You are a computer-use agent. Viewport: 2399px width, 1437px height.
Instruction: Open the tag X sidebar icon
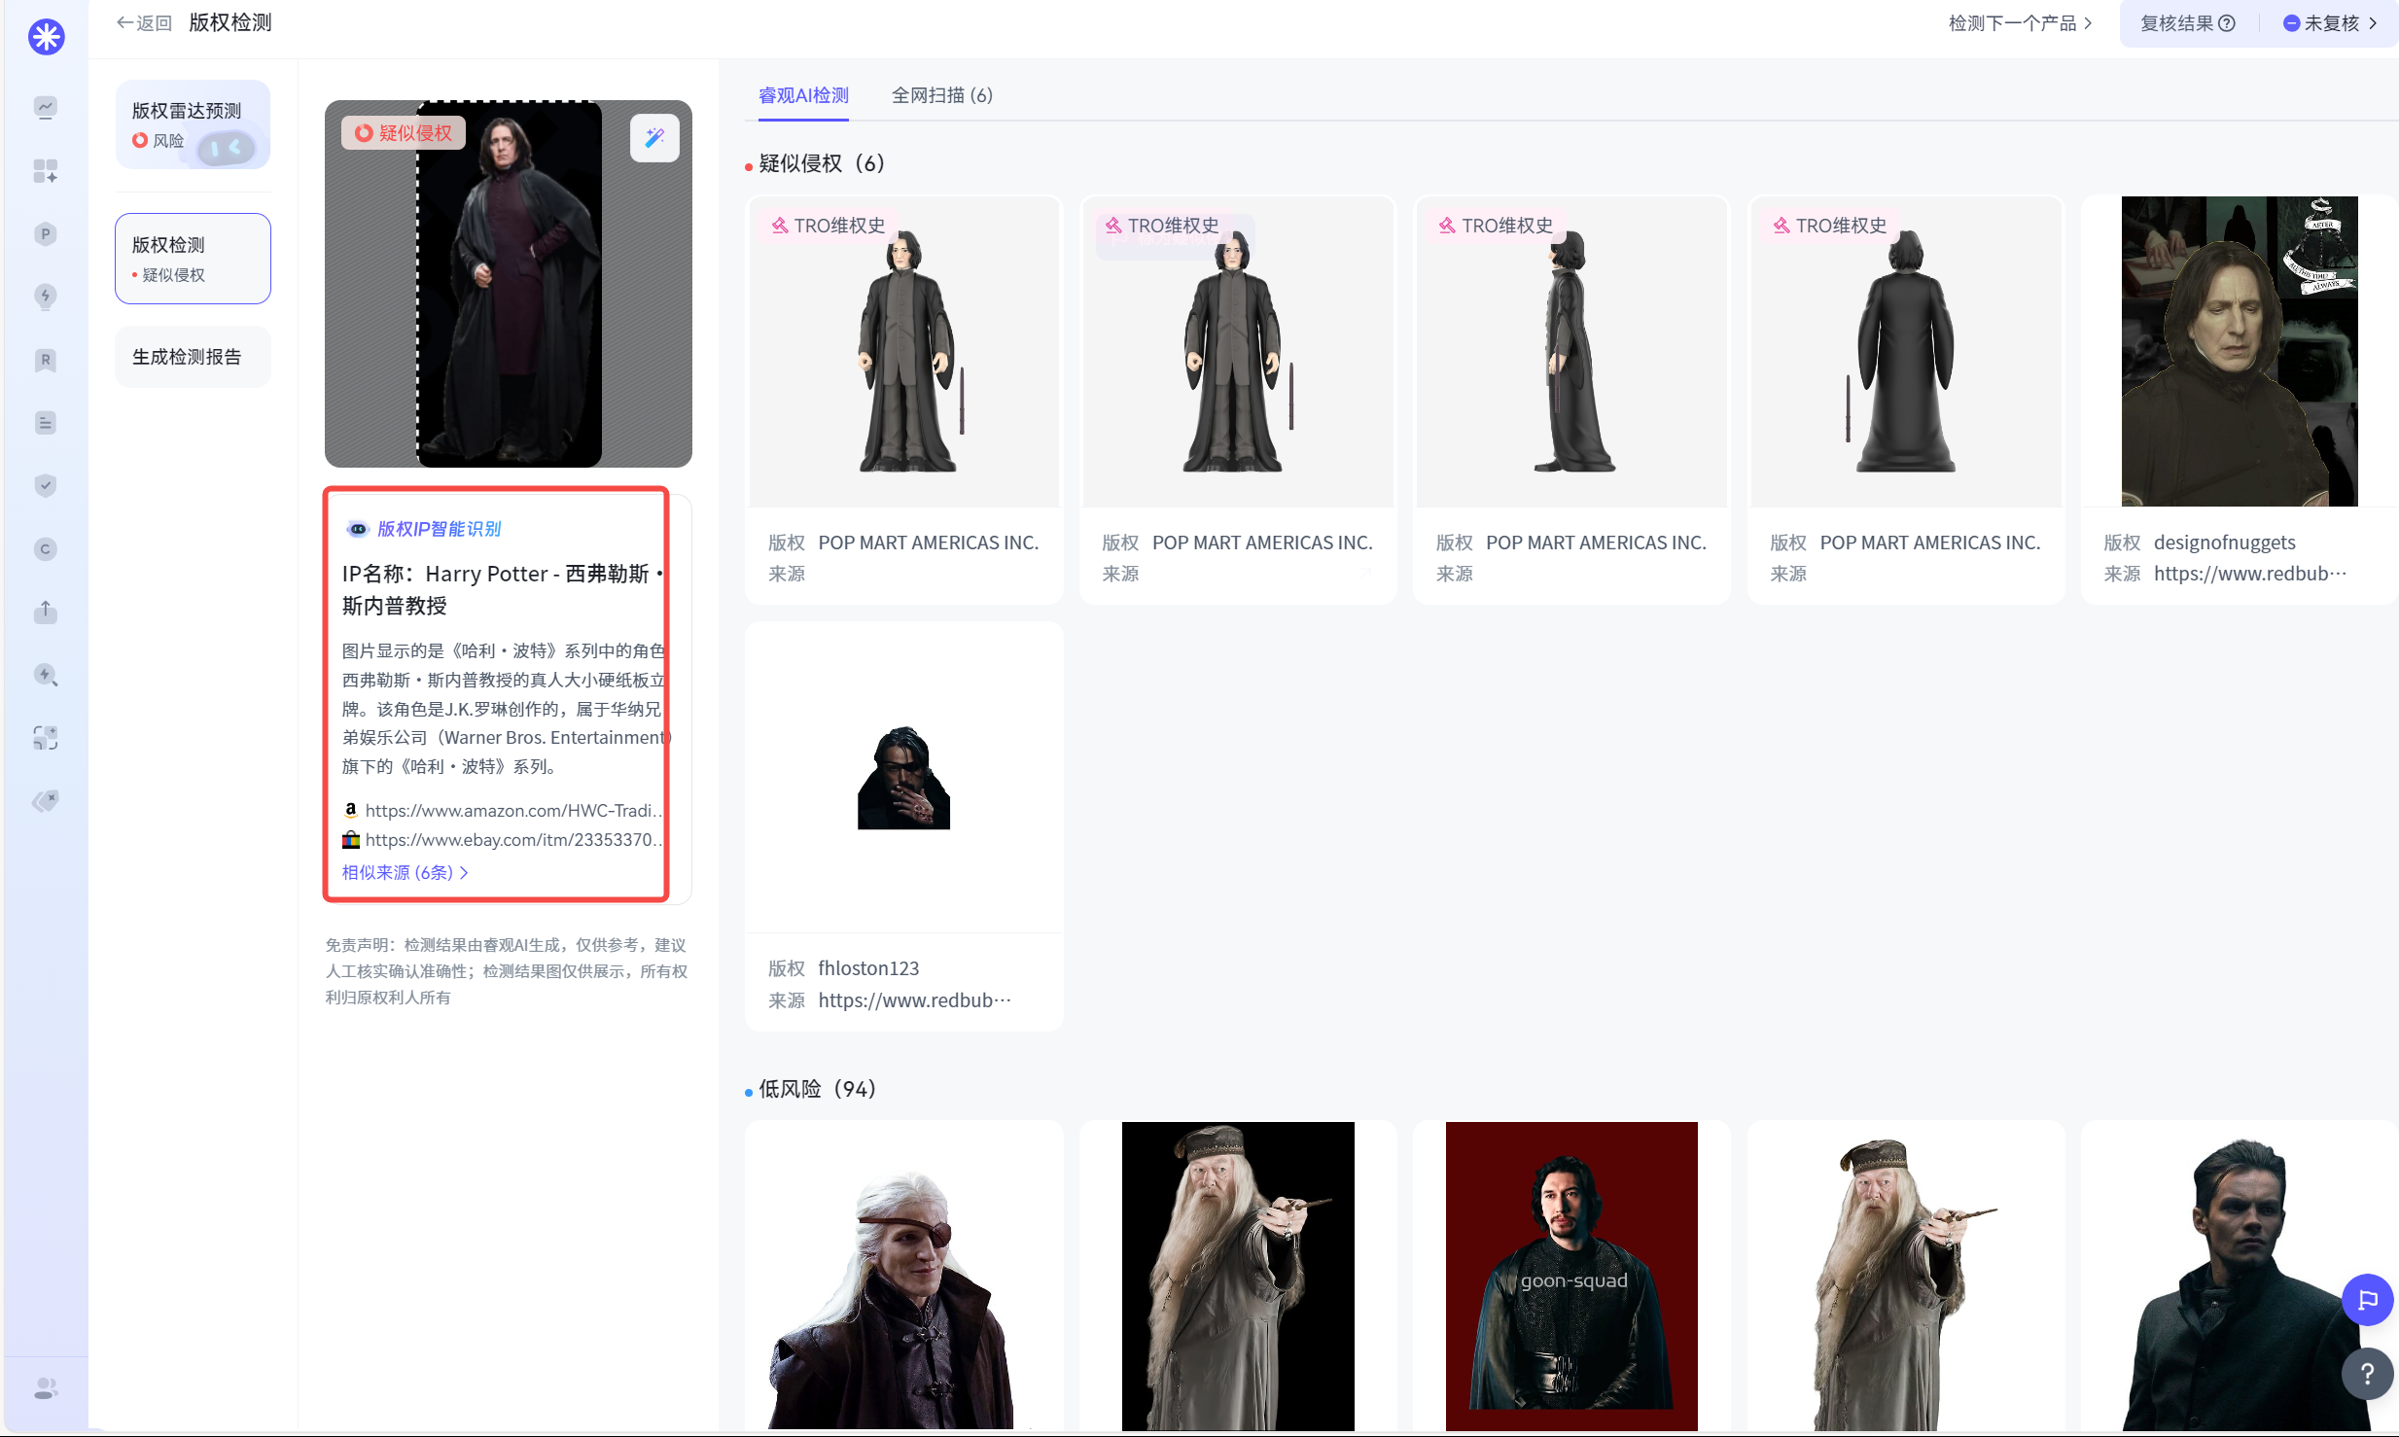[x=46, y=801]
